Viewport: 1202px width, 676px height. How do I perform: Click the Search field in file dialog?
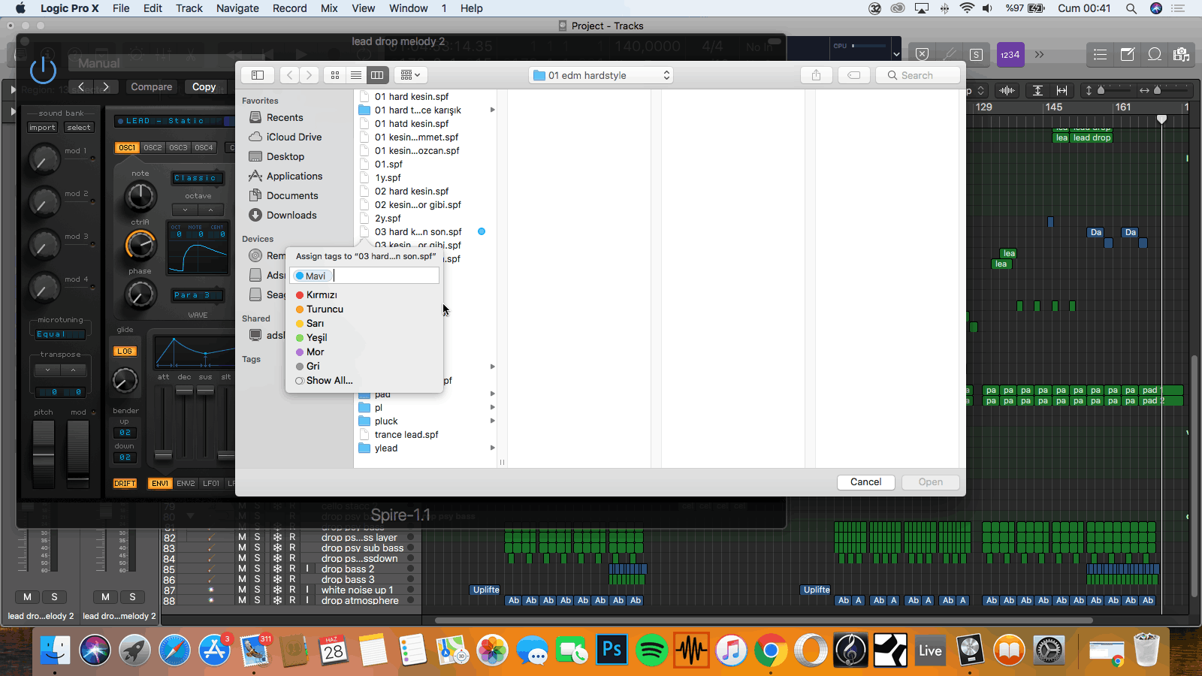pos(918,75)
